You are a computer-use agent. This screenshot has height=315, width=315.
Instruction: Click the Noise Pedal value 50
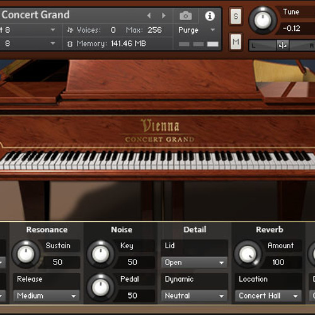tap(132, 295)
